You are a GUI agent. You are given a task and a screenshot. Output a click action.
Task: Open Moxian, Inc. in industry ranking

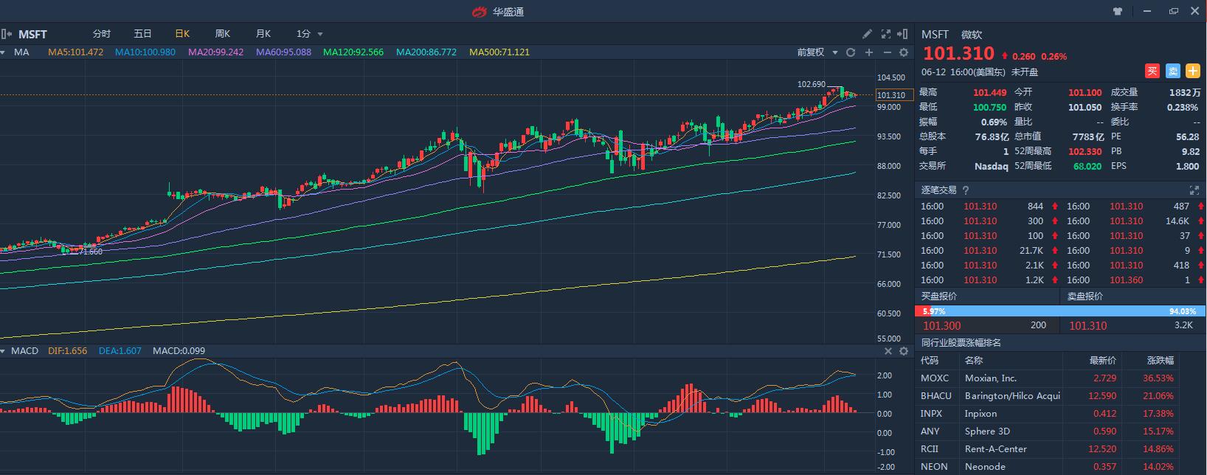point(990,378)
